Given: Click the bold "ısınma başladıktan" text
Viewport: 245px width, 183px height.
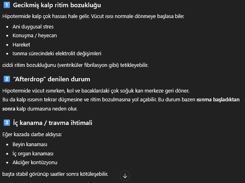Looking at the screenshot, I should [219, 99].
